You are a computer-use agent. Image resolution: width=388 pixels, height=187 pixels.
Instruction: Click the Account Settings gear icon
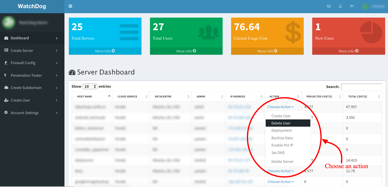coord(6,113)
